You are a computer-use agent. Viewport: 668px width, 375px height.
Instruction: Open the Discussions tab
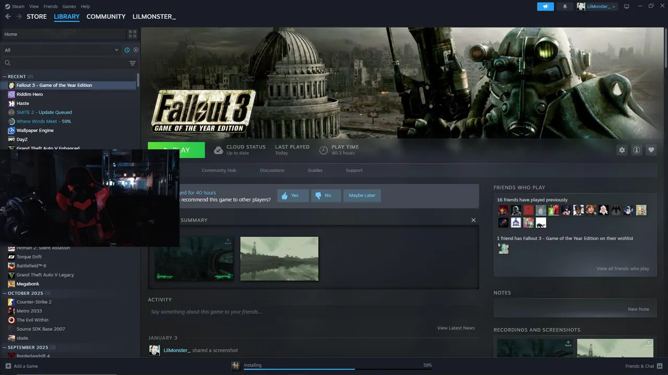click(x=272, y=170)
